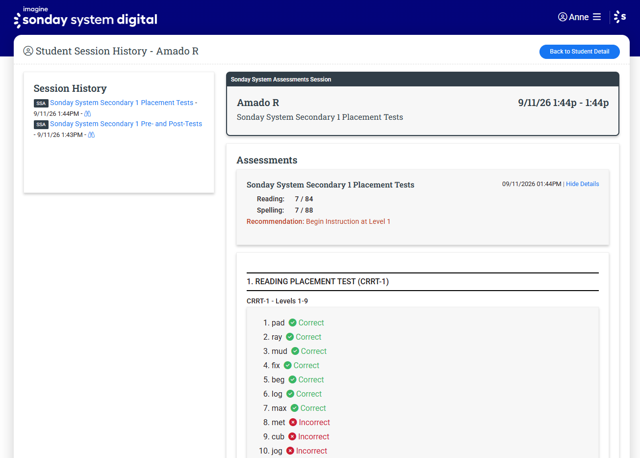
Task: Click the Incorrect label for met
Action: point(314,422)
